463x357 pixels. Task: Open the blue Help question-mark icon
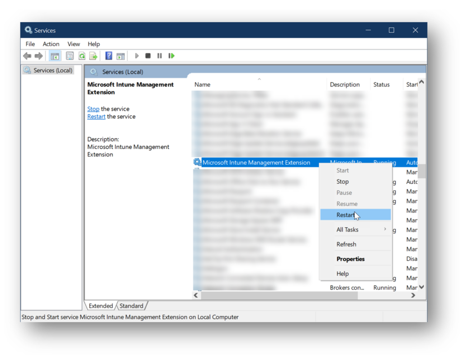tap(109, 56)
